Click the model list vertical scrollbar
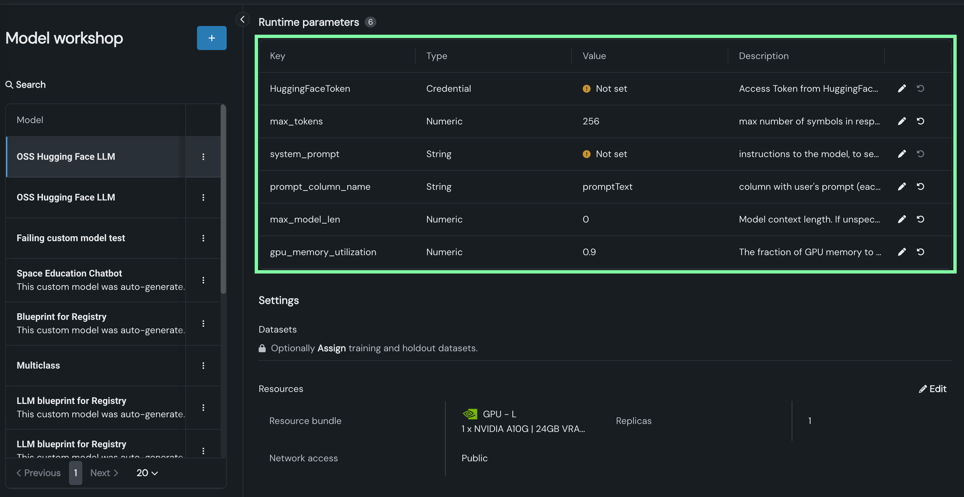The width and height of the screenshot is (964, 497). click(223, 199)
